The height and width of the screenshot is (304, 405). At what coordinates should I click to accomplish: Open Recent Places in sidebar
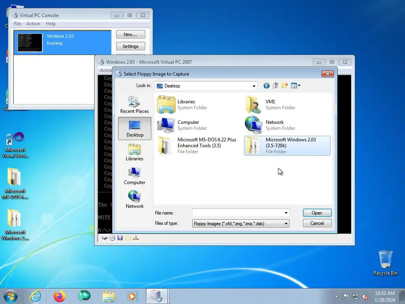pos(134,104)
